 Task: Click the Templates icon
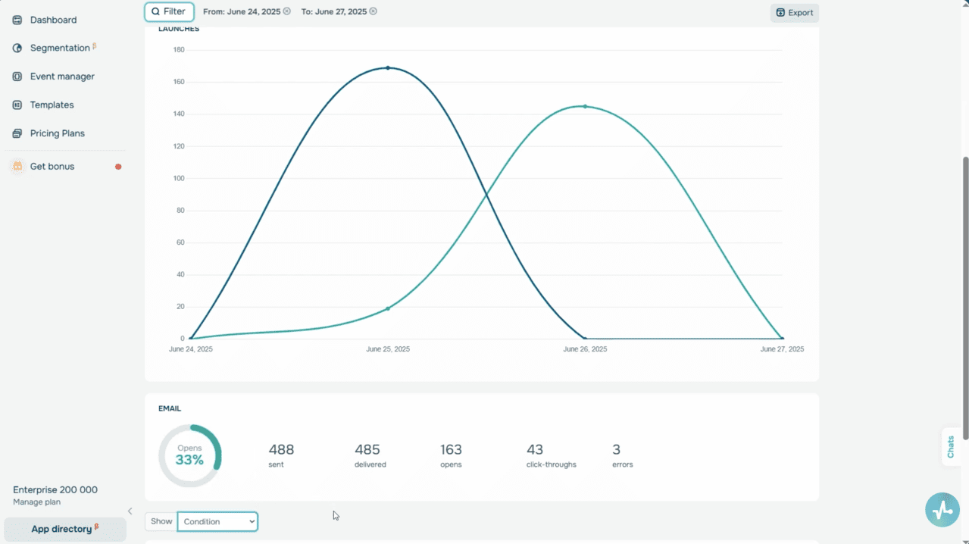tap(17, 105)
